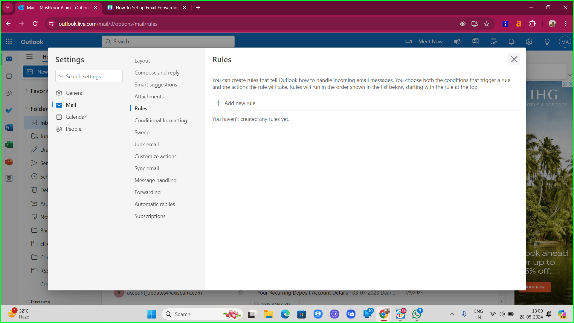The height and width of the screenshot is (323, 574).
Task: Click the Outlook top Search box
Action: tap(168, 42)
